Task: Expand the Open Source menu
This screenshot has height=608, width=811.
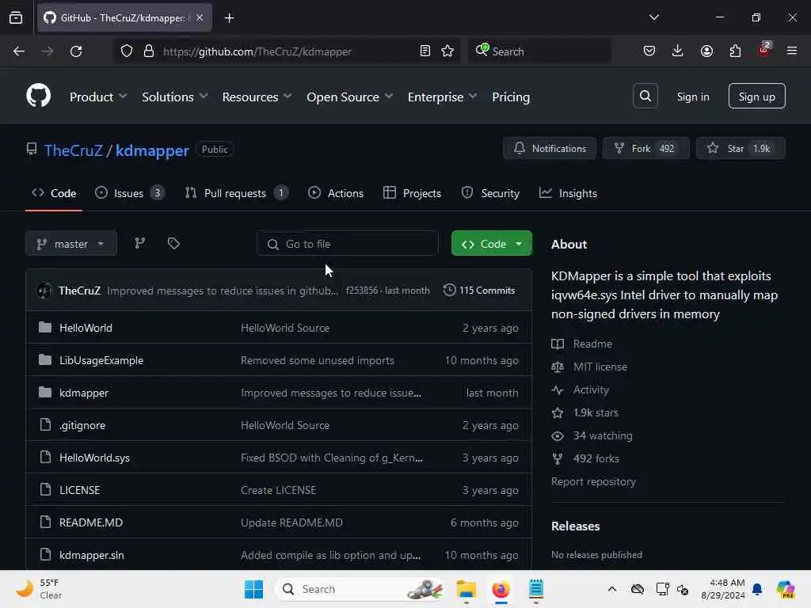Action: pos(349,97)
